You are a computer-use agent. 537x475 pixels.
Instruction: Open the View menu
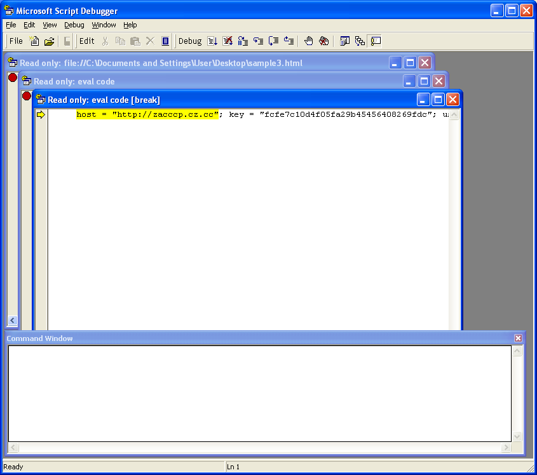point(50,25)
